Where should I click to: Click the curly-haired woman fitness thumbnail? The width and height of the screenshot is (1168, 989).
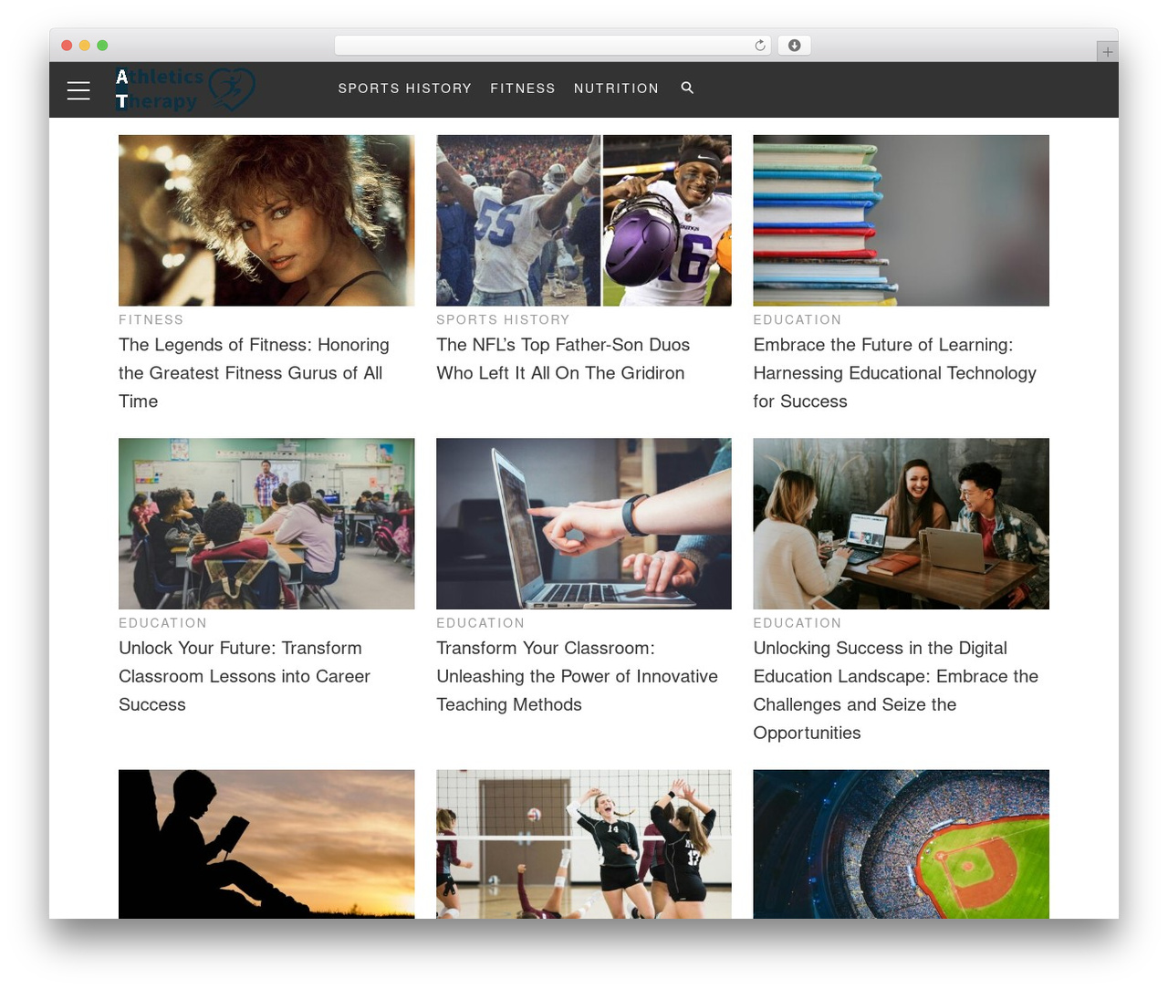pos(266,221)
